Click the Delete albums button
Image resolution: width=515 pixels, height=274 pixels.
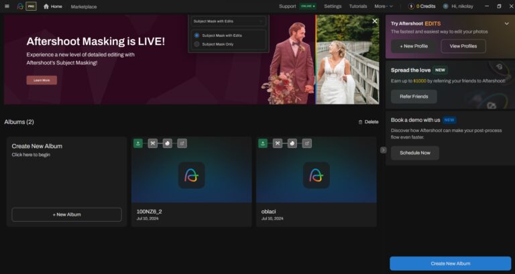click(x=368, y=122)
